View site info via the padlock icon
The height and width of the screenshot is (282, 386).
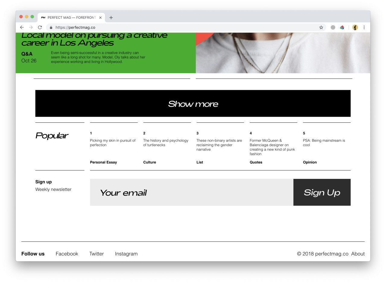51,27
